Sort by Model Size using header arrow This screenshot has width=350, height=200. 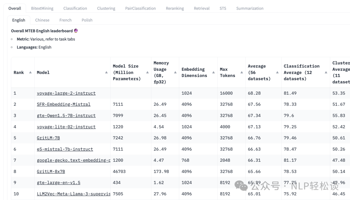pos(147,73)
